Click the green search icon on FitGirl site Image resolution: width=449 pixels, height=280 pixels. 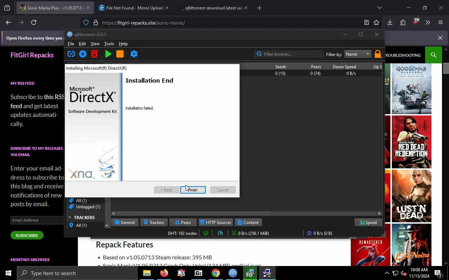[434, 55]
